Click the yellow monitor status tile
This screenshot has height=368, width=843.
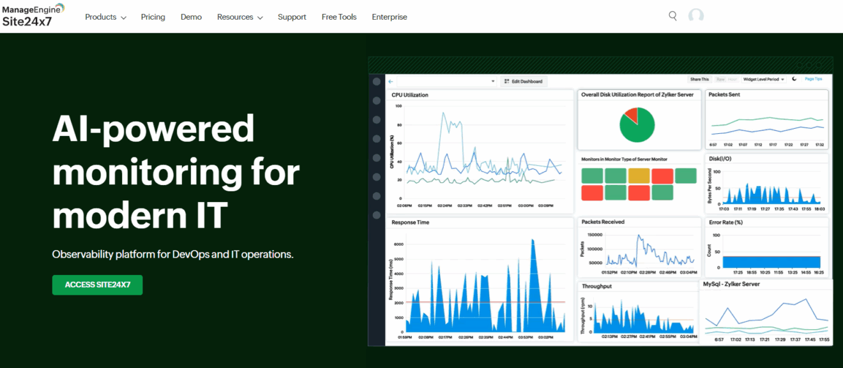tap(639, 175)
